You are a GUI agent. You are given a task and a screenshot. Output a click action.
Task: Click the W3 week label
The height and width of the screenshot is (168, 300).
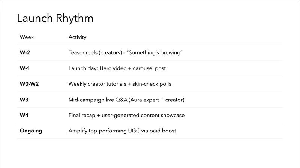24,100
